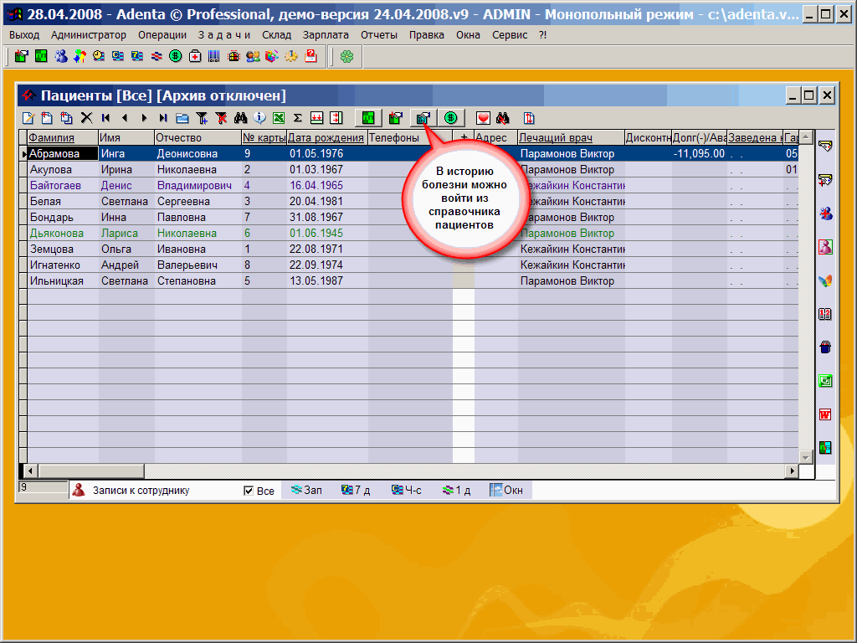857x643 pixels.
Task: Click the red heart icon in patients toolbar
Action: [484, 118]
